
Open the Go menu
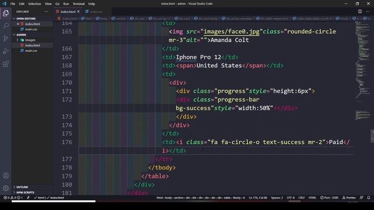tap(57, 4)
